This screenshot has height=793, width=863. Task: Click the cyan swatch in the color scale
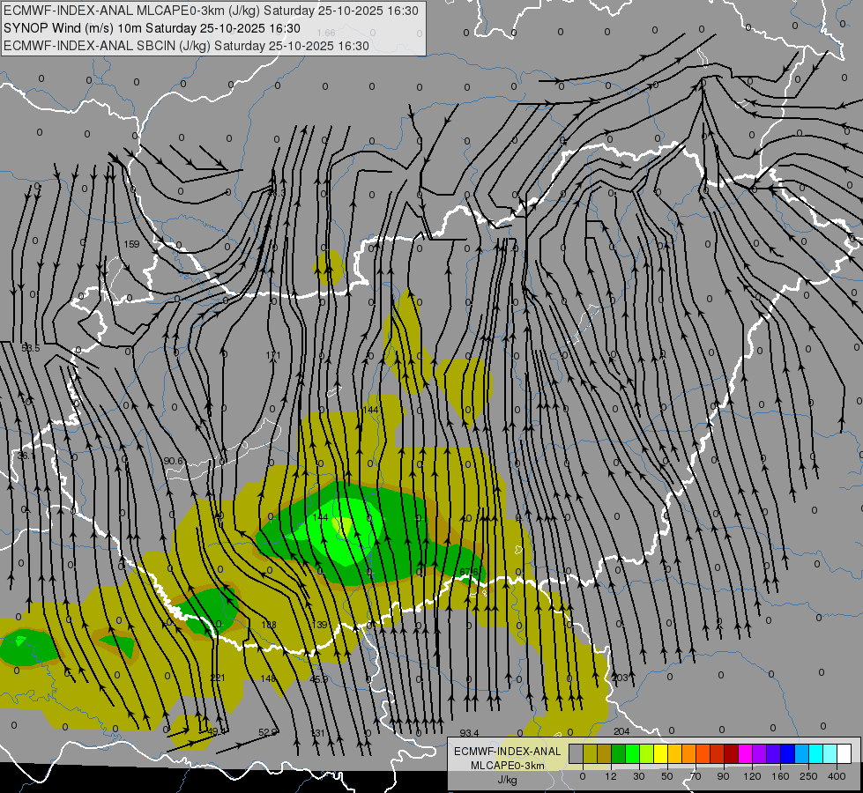click(817, 753)
